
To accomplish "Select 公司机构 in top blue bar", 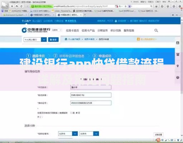I will click(x=48, y=21).
